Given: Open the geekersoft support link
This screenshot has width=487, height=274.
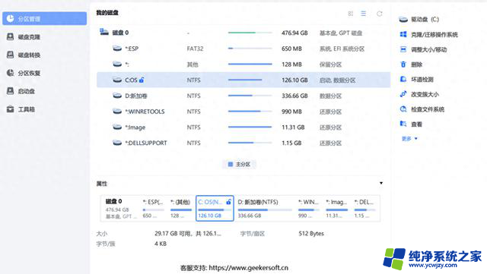Looking at the screenshot, I should click(249, 267).
